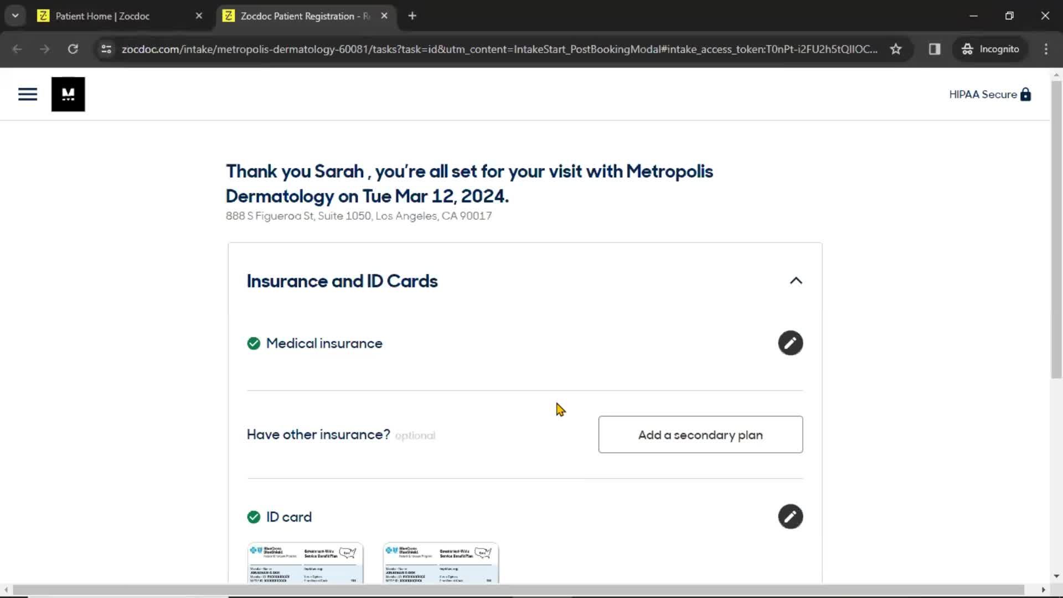Click the page reload button
Viewport: 1063px width, 598px height.
tap(73, 49)
